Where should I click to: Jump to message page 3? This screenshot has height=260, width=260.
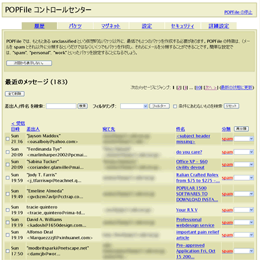click(185, 88)
